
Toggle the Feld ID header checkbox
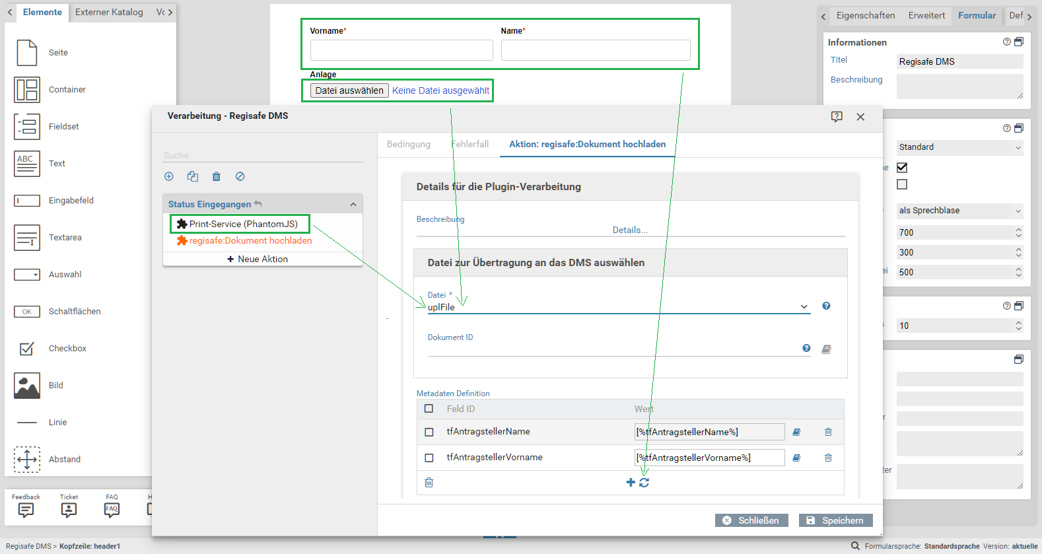pyautogui.click(x=429, y=409)
